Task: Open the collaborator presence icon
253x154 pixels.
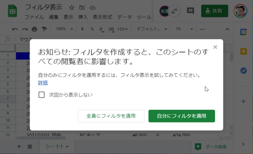Action: [x=175, y=11]
